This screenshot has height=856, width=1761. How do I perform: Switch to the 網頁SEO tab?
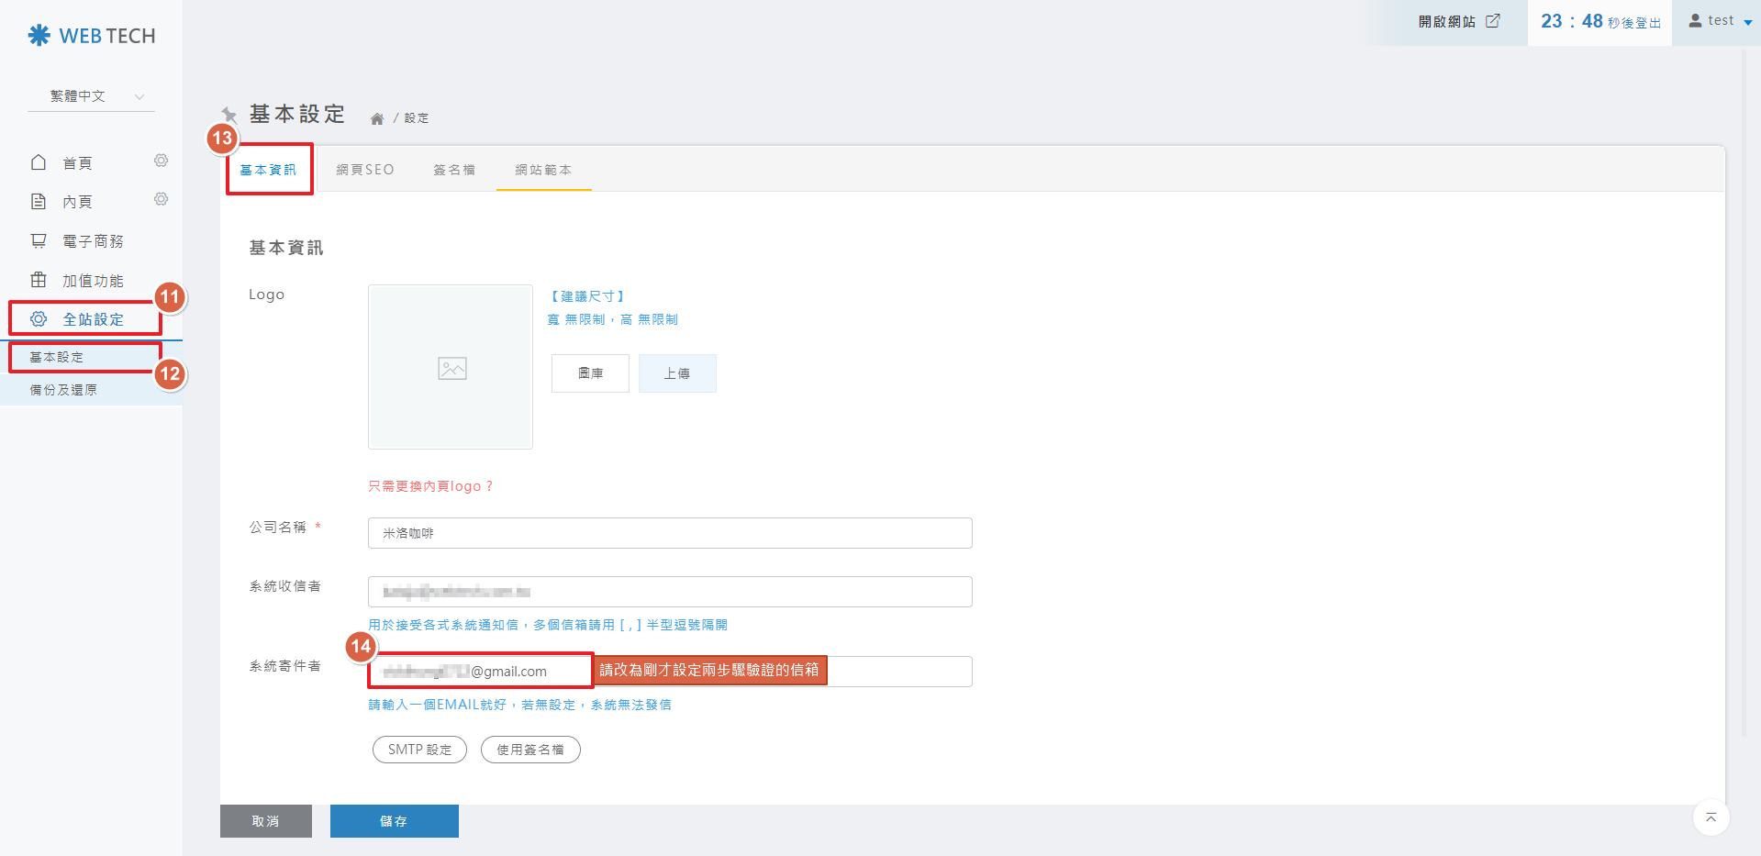[364, 170]
